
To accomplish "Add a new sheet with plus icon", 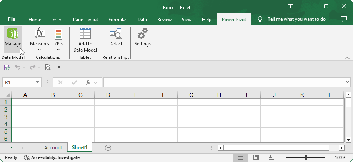I will [x=108, y=148].
